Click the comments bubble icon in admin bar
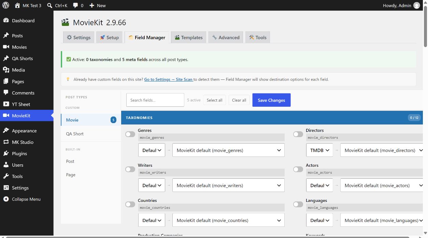The height and width of the screenshot is (238, 428). coord(75,5)
